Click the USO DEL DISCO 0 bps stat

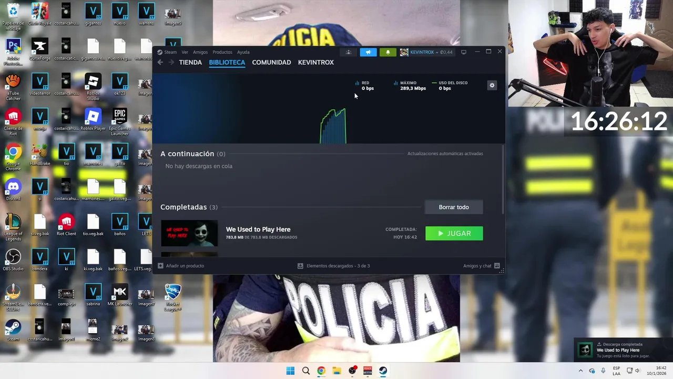point(450,85)
